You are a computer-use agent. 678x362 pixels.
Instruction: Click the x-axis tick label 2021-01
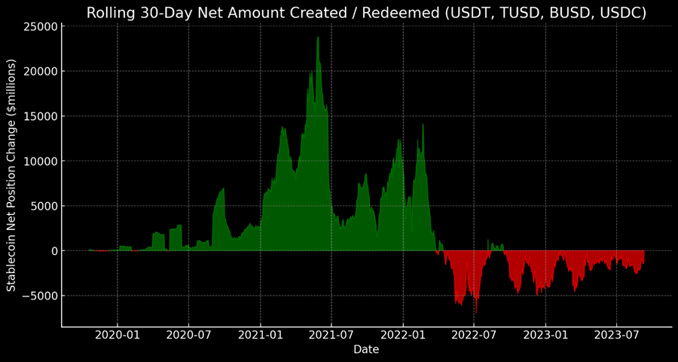tap(261, 334)
